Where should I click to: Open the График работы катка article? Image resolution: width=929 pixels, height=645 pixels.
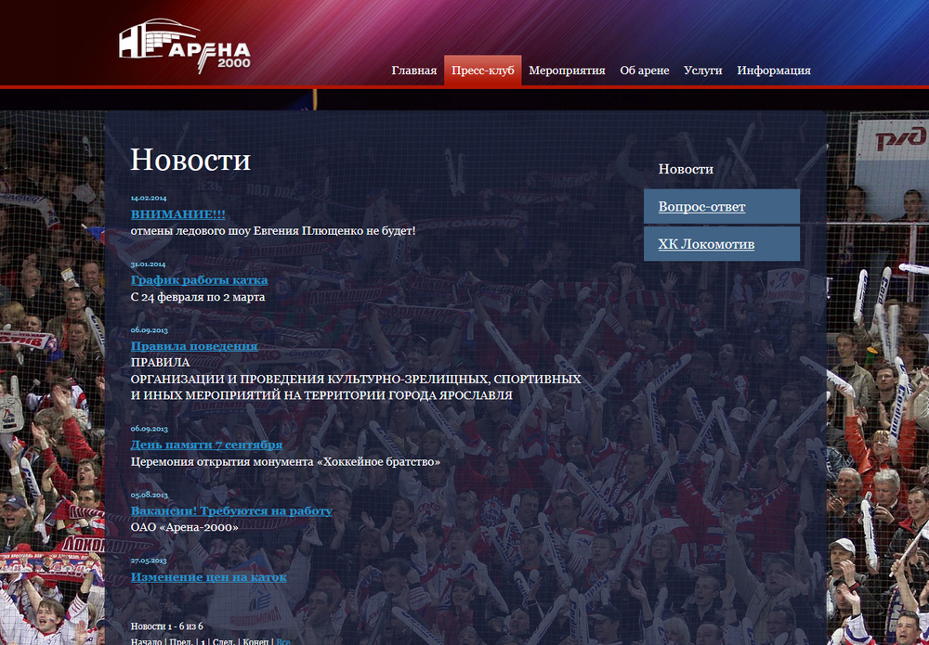(199, 280)
